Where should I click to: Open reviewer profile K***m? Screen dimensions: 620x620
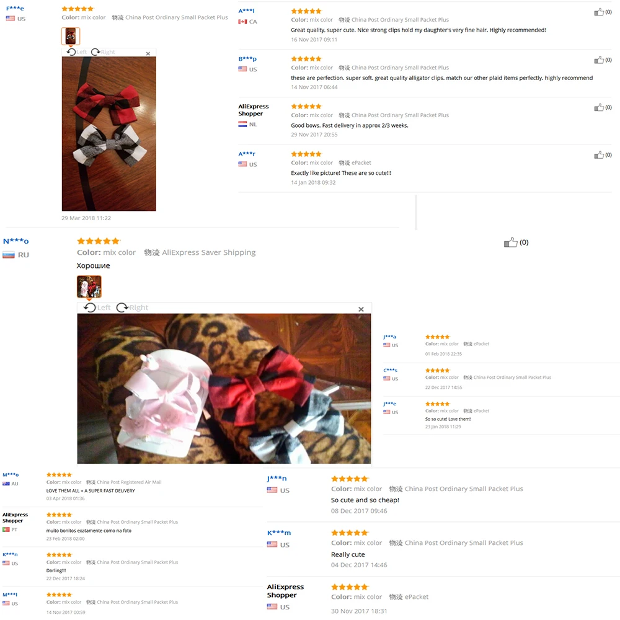click(279, 533)
